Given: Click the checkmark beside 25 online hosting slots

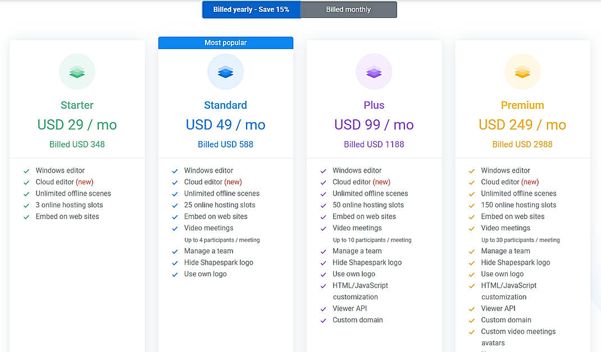Looking at the screenshot, I should [175, 206].
